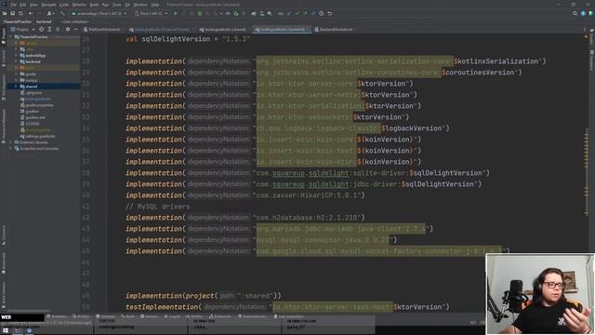Click the Back navigation arrow
Image resolution: width=595 pixels, height=335 pixels.
[x=31, y=13]
